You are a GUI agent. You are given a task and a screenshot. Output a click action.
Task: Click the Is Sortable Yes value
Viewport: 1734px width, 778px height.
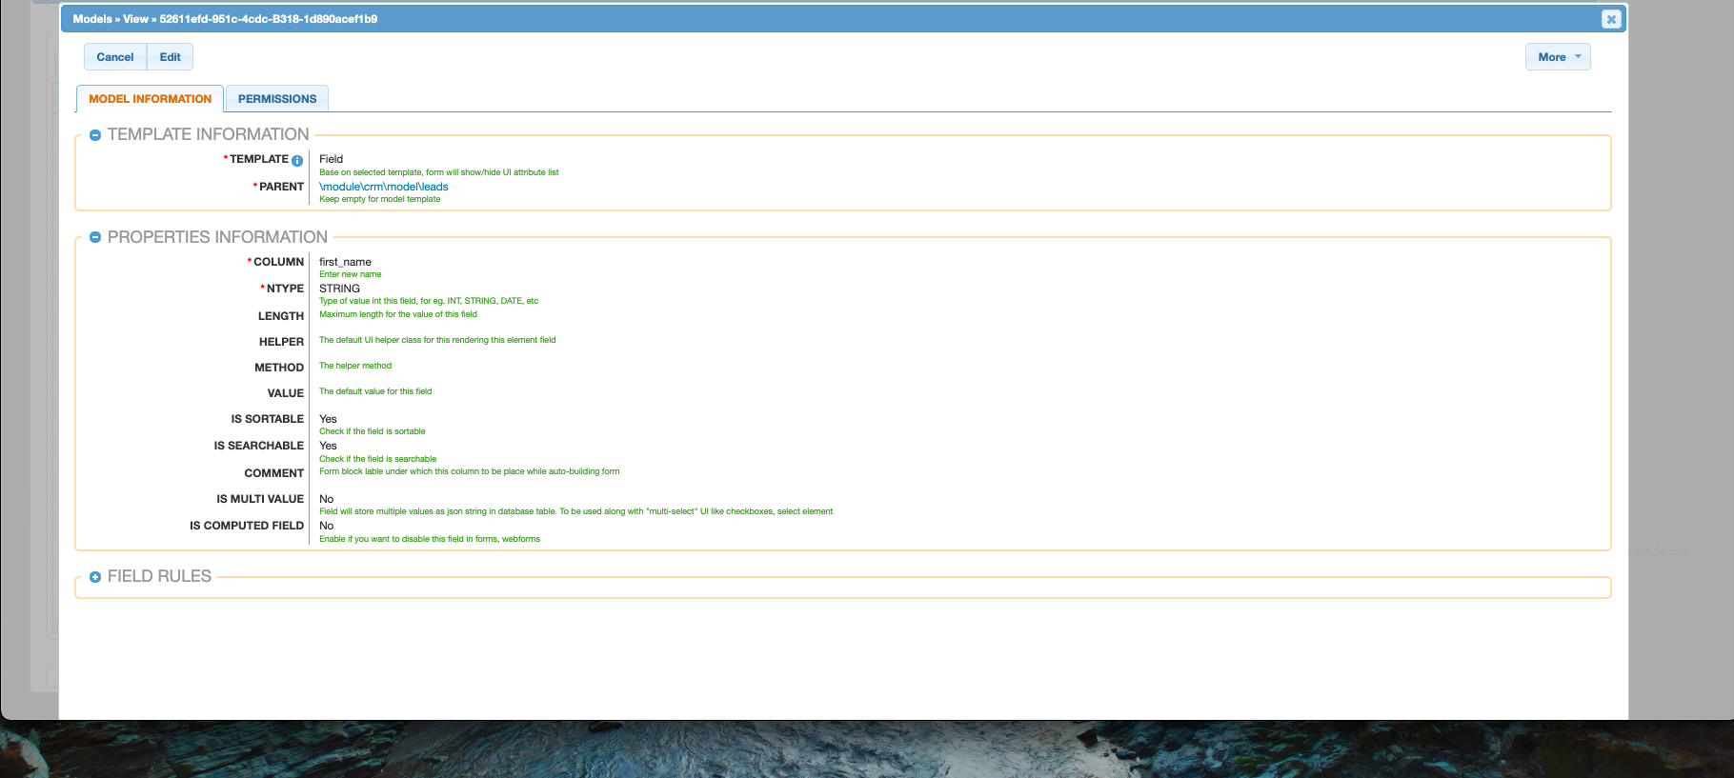pos(328,419)
